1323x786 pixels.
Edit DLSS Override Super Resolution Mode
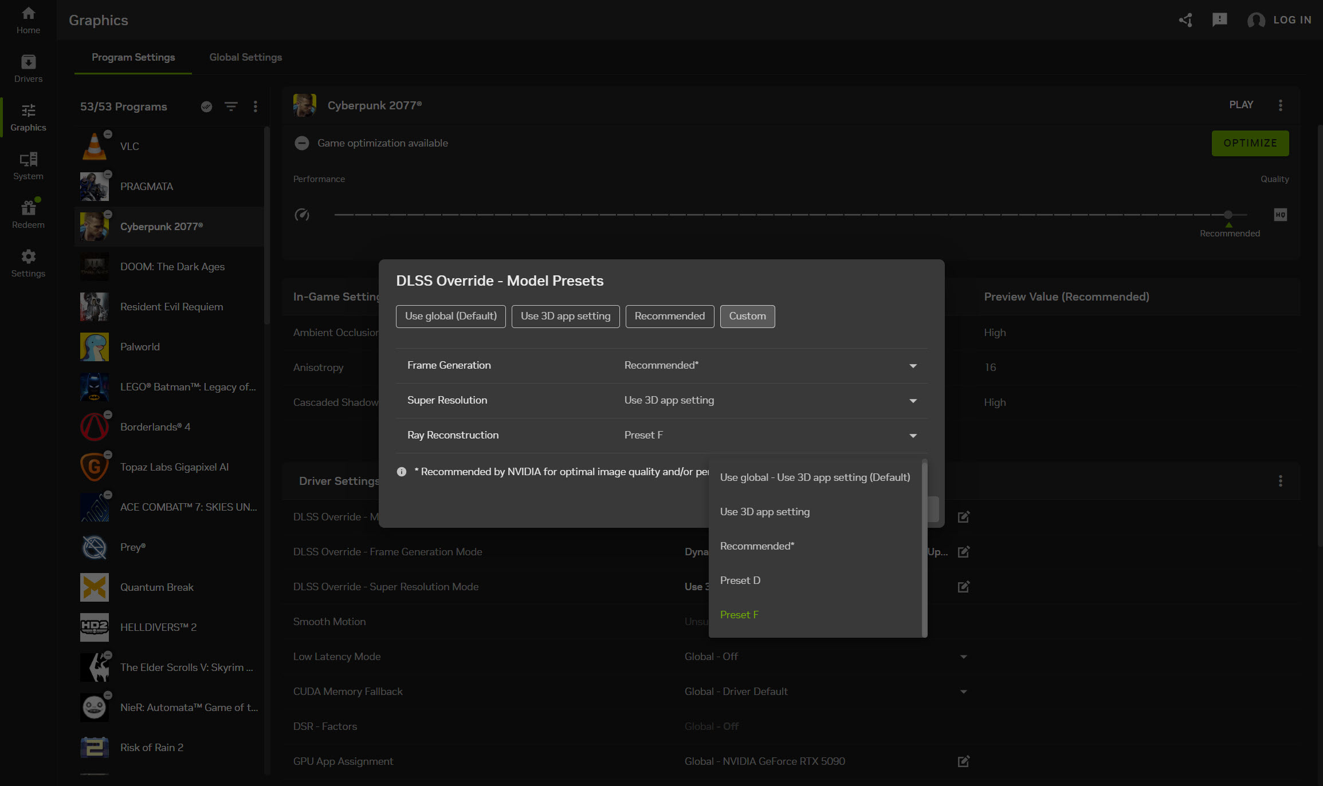pos(964,587)
